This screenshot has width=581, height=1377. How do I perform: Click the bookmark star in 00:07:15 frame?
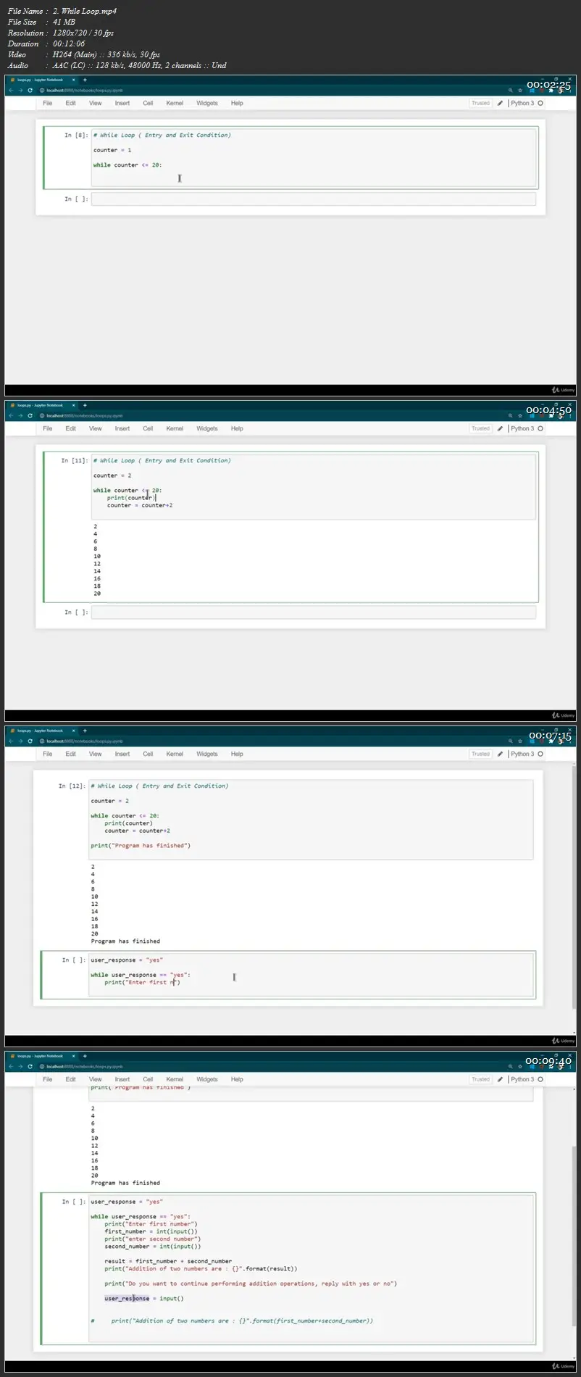tap(520, 741)
